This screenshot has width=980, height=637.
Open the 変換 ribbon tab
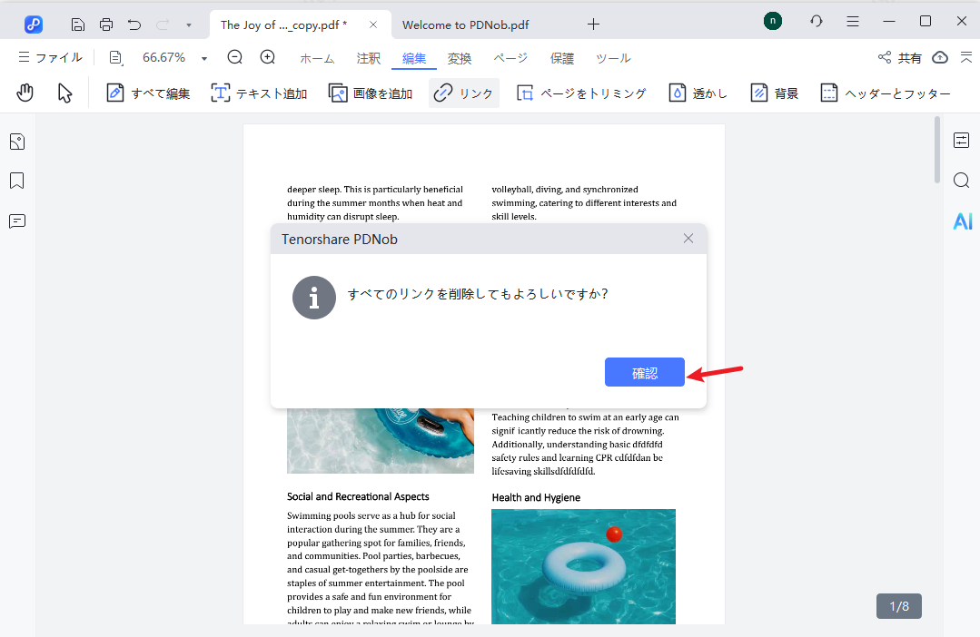[460, 57]
